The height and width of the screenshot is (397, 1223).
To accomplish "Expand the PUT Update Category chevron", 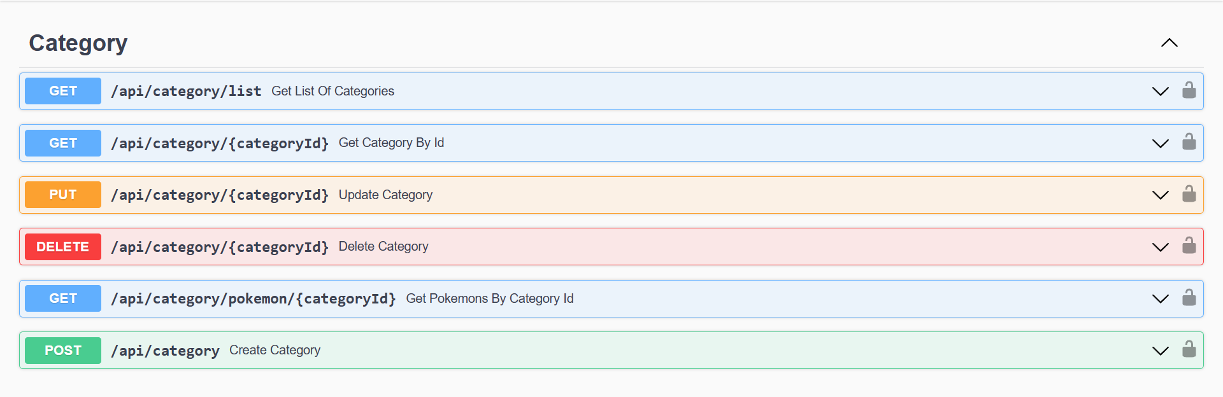I will tap(1160, 195).
